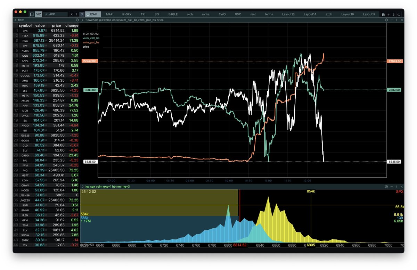Switch to the MAP tab
The image size is (417, 270).
(x=109, y=14)
